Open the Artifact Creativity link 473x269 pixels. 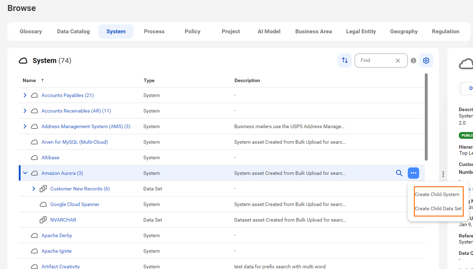(x=61, y=267)
